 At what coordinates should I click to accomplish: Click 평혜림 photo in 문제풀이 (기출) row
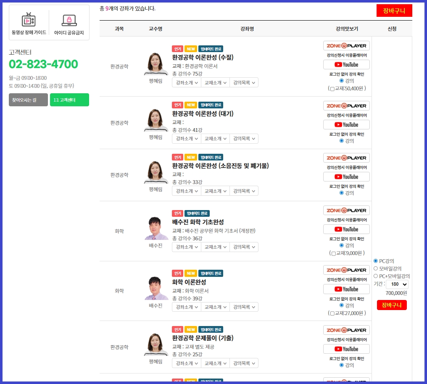[156, 345]
